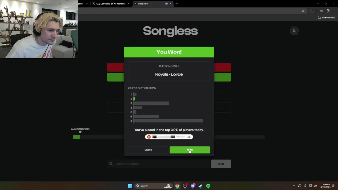Click the Next button
Image resolution: width=338 pixels, height=190 pixels.
coord(190,150)
